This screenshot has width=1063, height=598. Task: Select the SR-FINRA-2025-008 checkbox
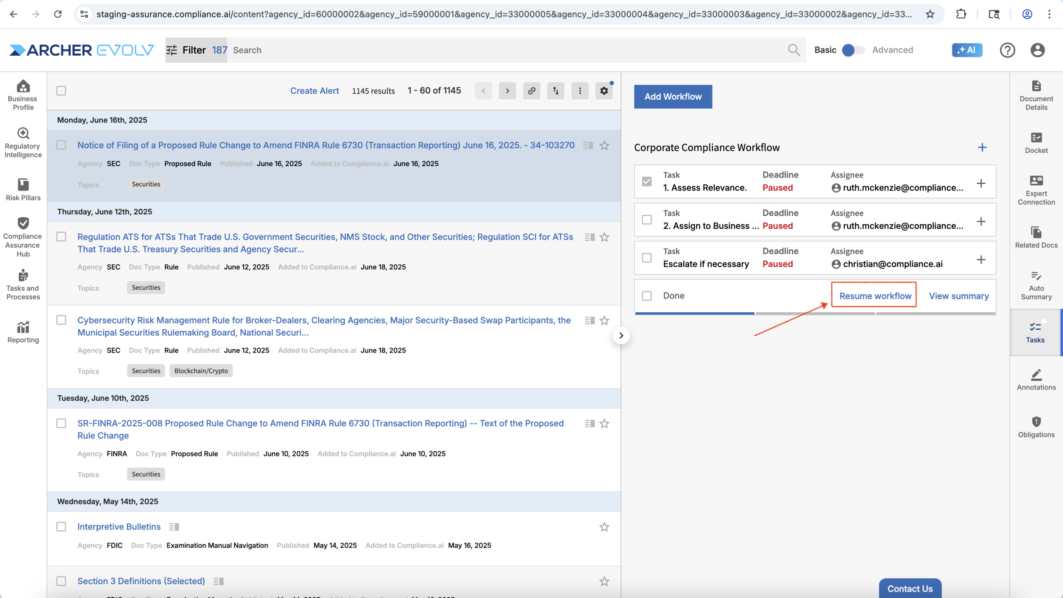pos(61,423)
